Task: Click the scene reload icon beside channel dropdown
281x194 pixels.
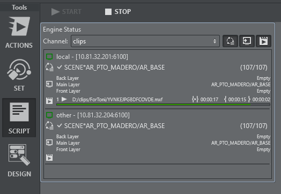Action: [230, 41]
